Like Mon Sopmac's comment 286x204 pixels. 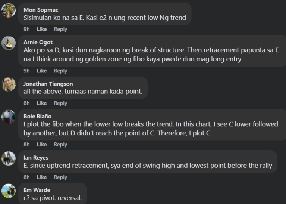click(x=42, y=29)
